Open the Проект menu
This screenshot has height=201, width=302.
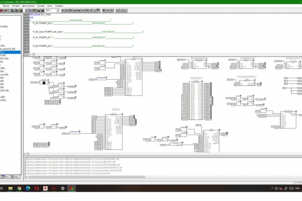(x=6, y=6)
